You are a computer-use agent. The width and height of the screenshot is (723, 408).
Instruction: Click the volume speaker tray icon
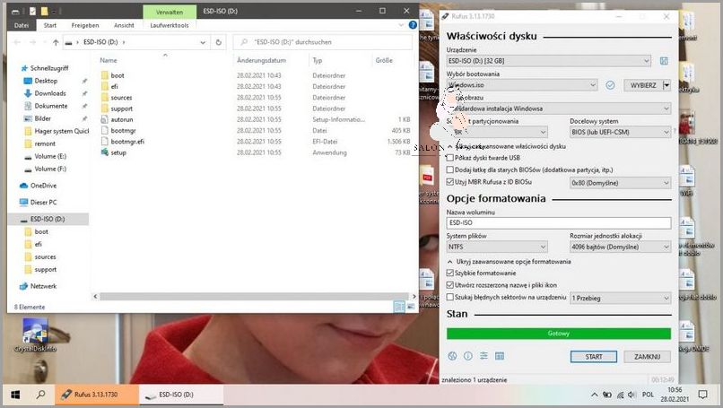(x=632, y=395)
